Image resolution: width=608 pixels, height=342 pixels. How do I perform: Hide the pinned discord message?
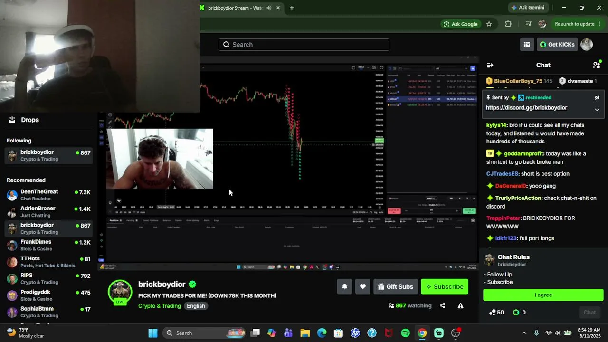(597, 98)
